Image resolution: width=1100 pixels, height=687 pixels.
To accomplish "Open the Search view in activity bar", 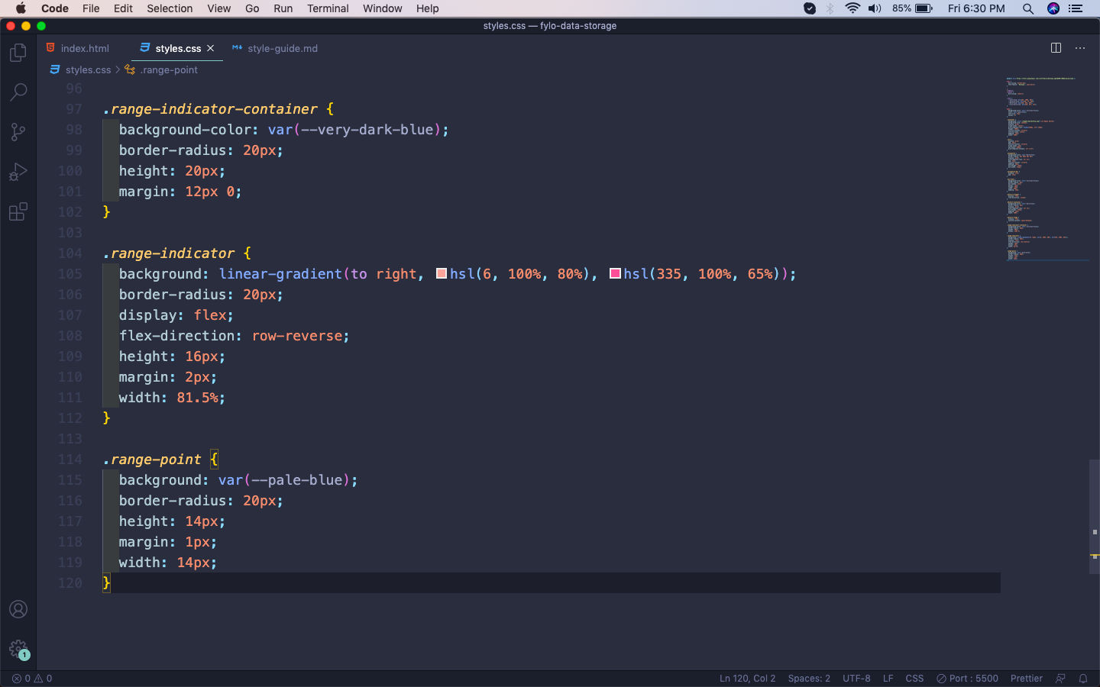I will point(18,92).
